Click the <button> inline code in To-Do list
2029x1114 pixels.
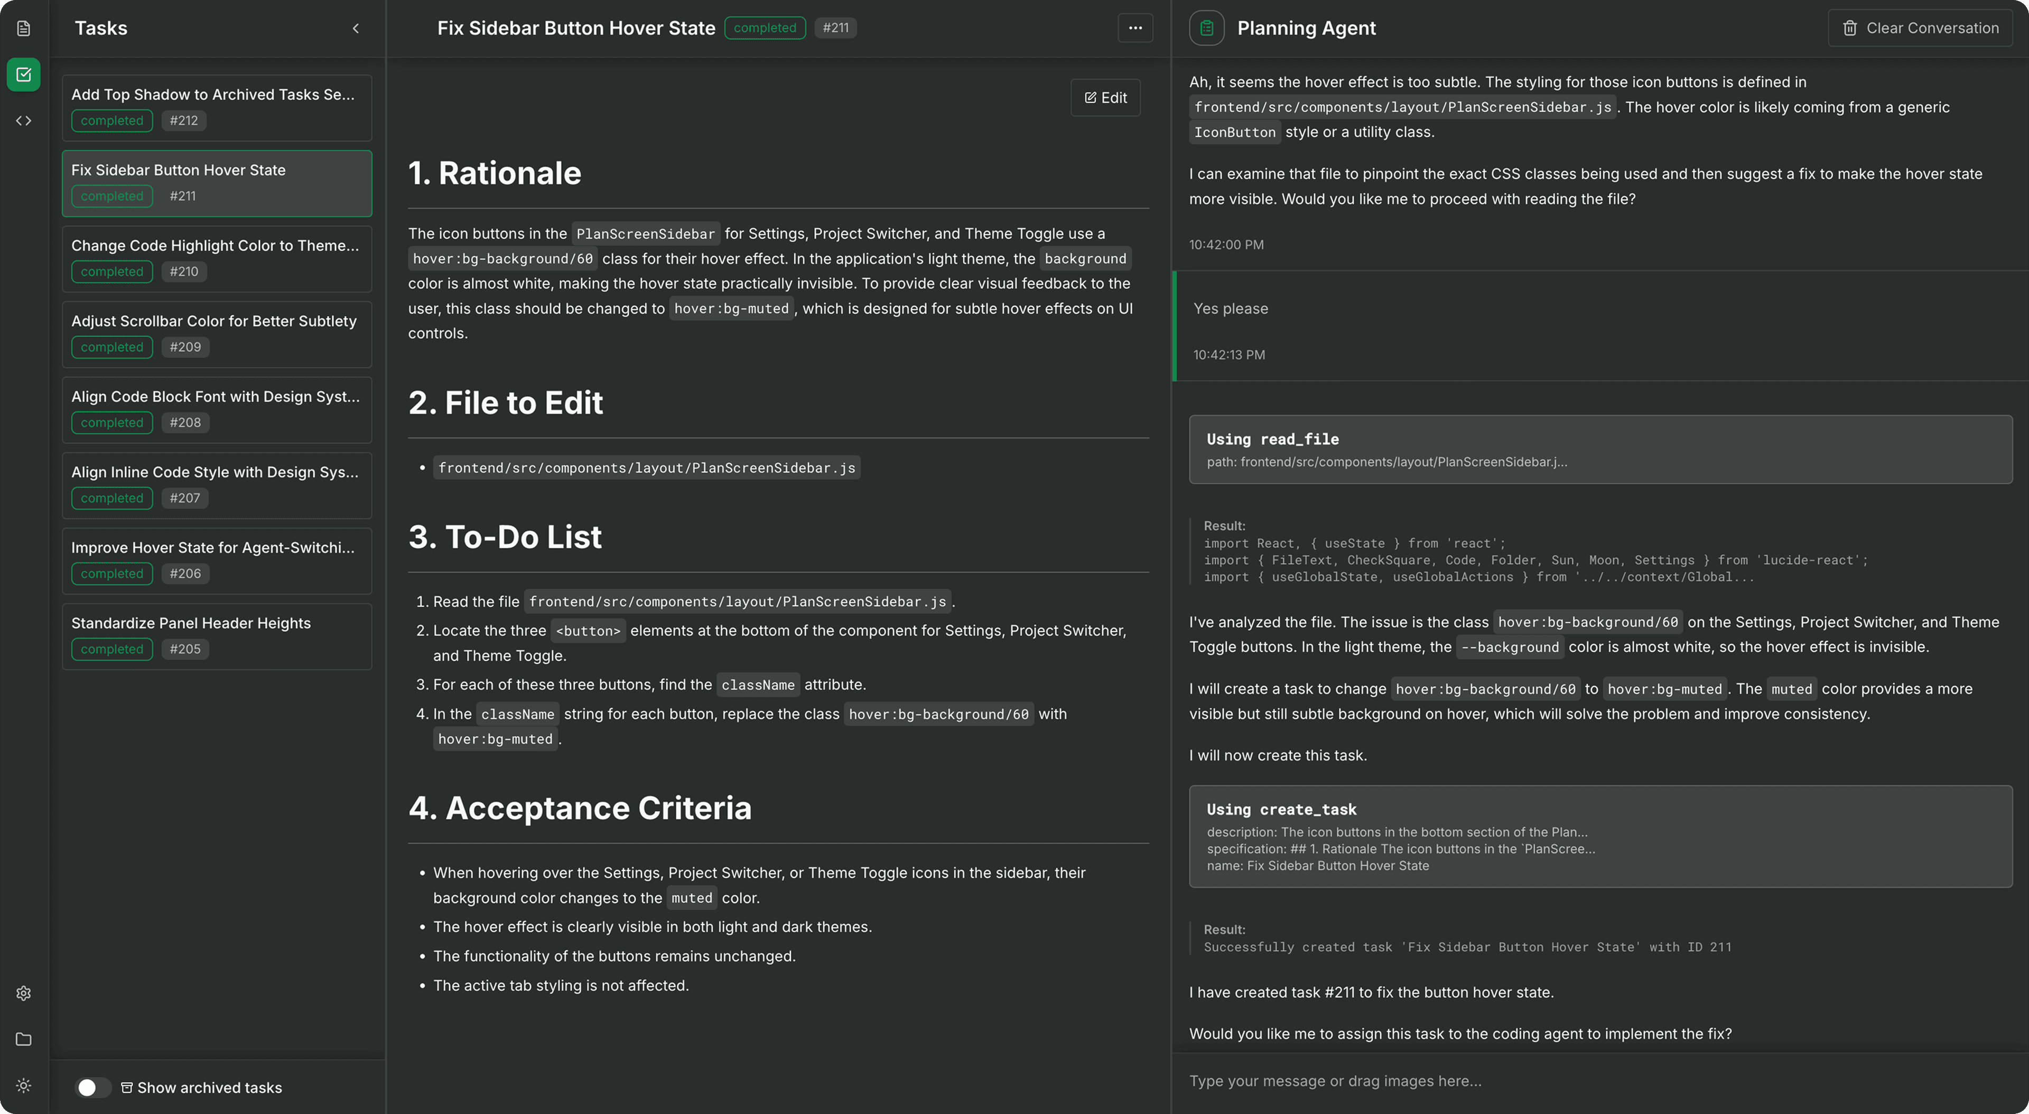point(589,631)
